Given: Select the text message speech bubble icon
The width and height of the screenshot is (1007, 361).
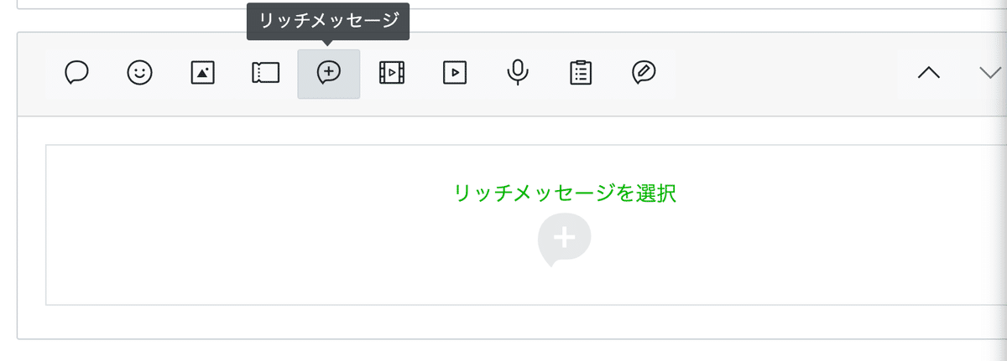Looking at the screenshot, I should click(x=77, y=74).
